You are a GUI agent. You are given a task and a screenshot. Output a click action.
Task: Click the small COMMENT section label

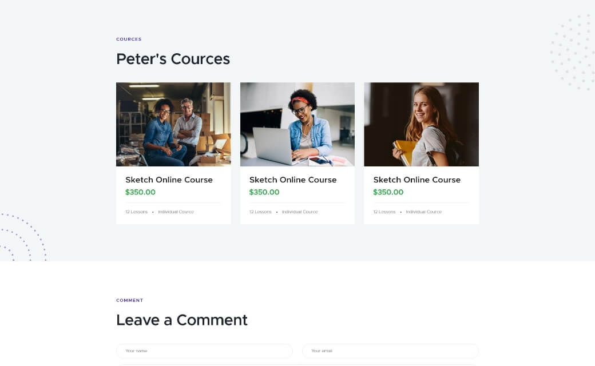tap(130, 300)
